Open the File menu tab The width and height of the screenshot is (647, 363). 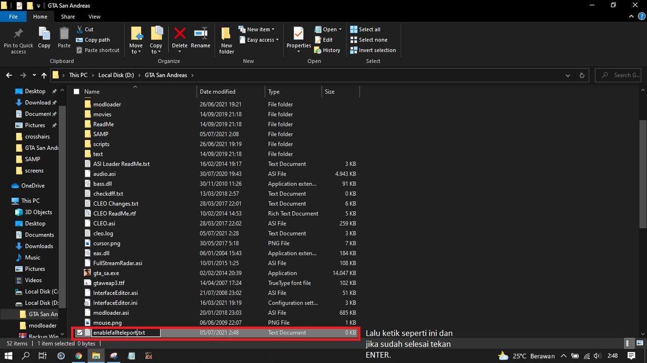(x=14, y=17)
